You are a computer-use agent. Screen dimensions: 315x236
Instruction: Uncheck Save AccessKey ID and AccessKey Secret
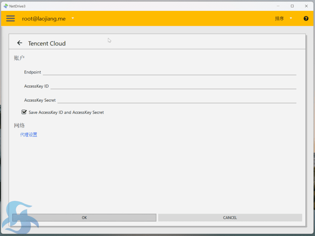(24, 112)
